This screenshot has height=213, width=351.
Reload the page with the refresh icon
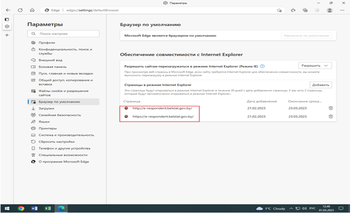point(20,10)
